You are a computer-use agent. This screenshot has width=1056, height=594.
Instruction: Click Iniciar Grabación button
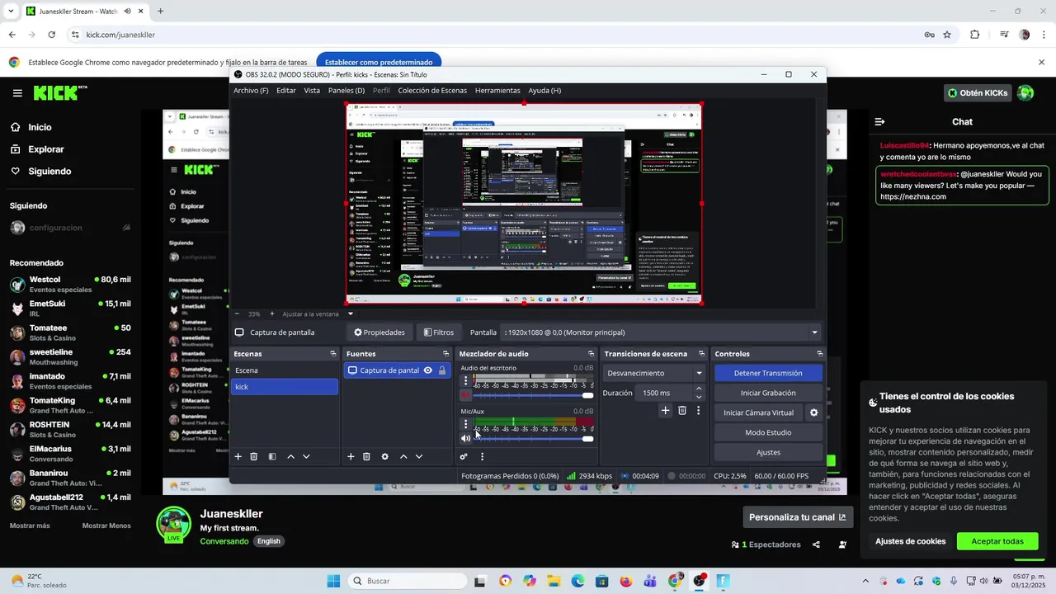coord(768,393)
